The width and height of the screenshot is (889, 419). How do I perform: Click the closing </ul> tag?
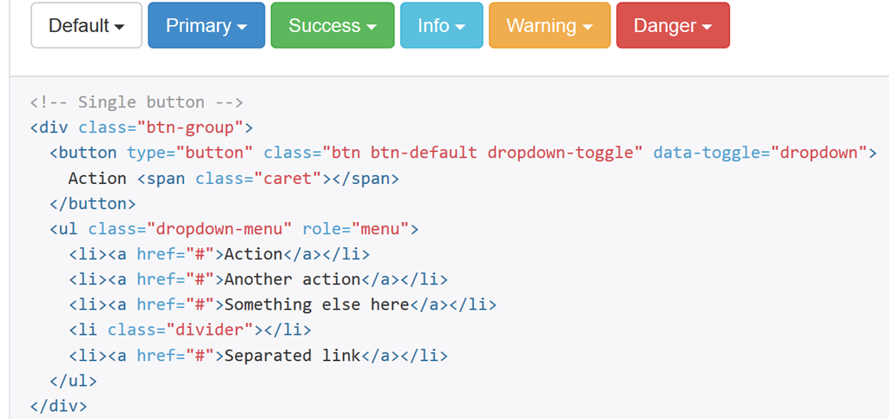point(73,381)
